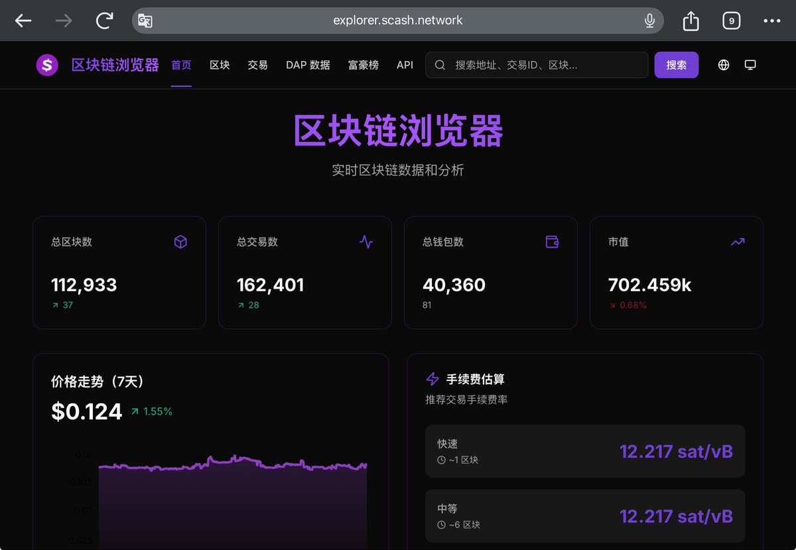Click the green arrow beside 1.55%
The image size is (796, 550).
coord(135,411)
